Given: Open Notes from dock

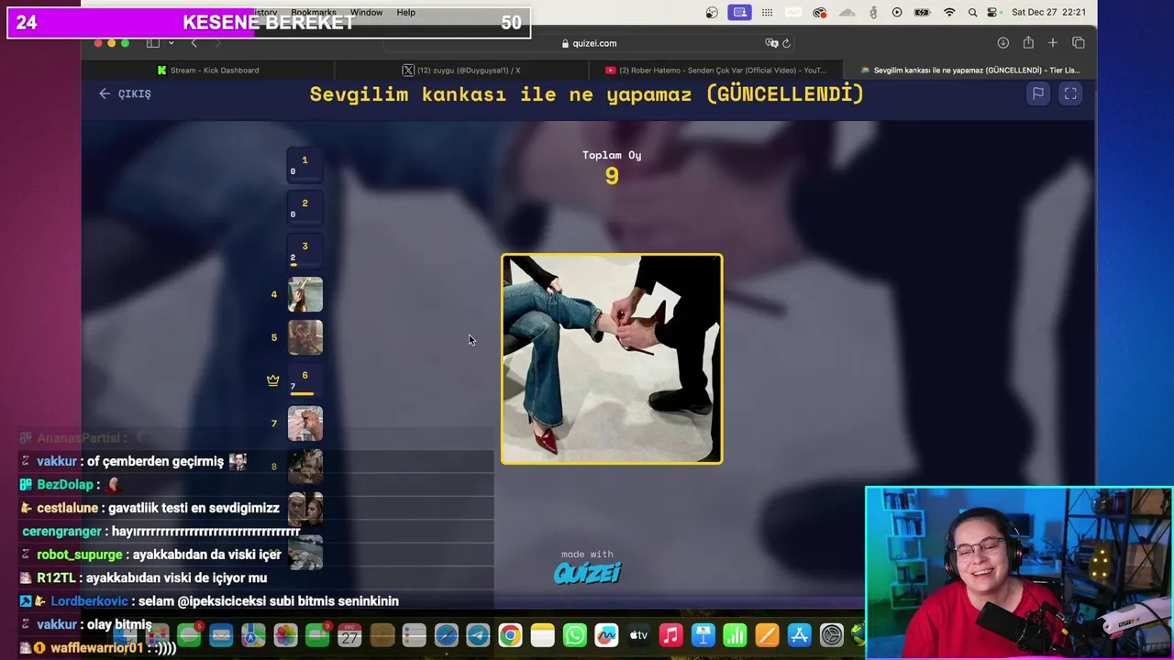Looking at the screenshot, I should (x=542, y=635).
